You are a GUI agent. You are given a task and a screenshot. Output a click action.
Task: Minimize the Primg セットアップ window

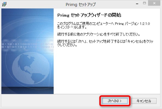pos(137,4)
